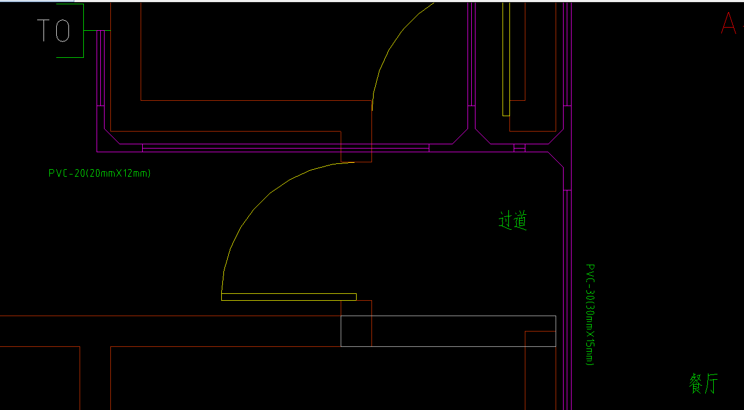
Task: Select the PVC-20(20mmX12mm) text label
Action: 100,173
